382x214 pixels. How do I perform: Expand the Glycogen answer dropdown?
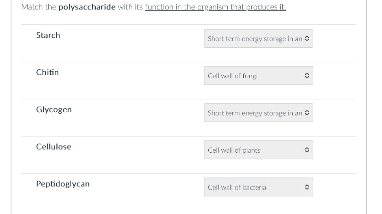tap(258, 113)
